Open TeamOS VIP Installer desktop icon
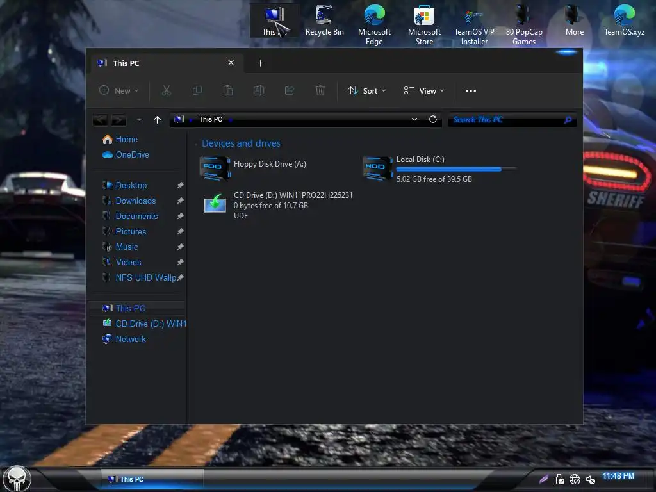 point(474,24)
